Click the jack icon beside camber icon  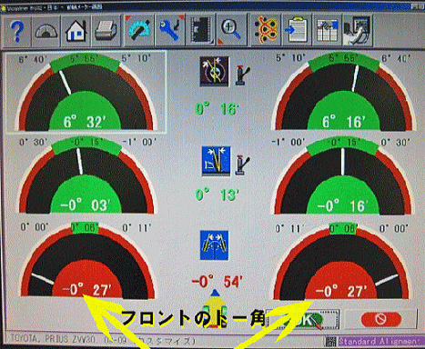coord(242,165)
